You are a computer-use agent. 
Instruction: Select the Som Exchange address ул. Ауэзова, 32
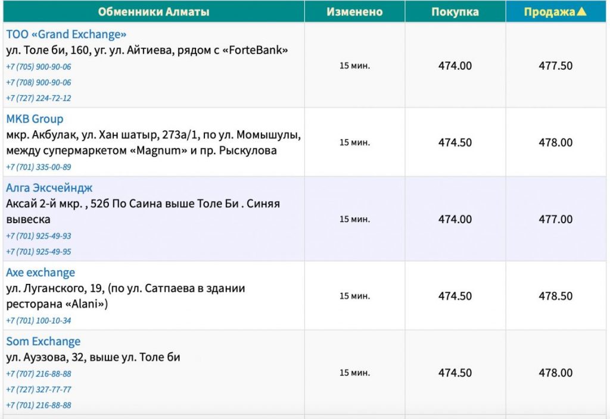(x=93, y=357)
